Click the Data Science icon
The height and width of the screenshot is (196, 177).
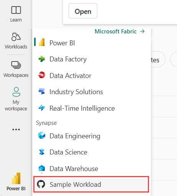coord(42,152)
